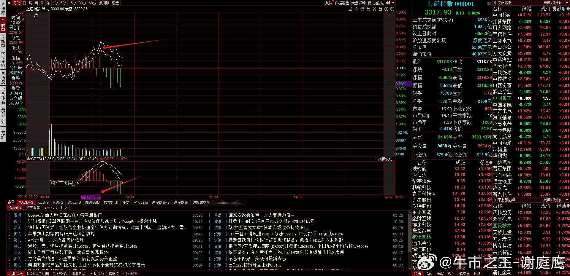
Task: Switch to 日 daily period
Action: click(25, 3)
